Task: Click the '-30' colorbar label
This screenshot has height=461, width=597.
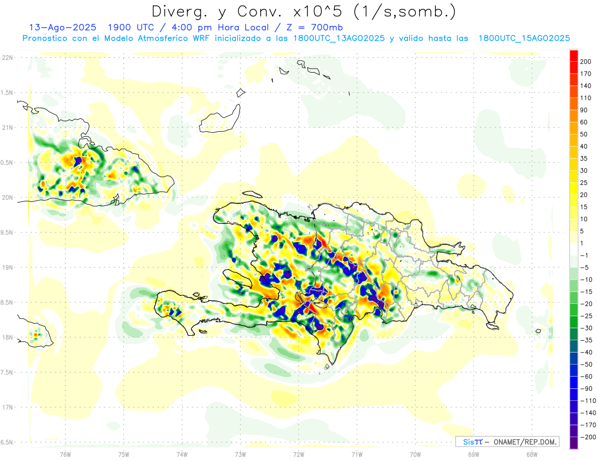Action: [x=586, y=328]
